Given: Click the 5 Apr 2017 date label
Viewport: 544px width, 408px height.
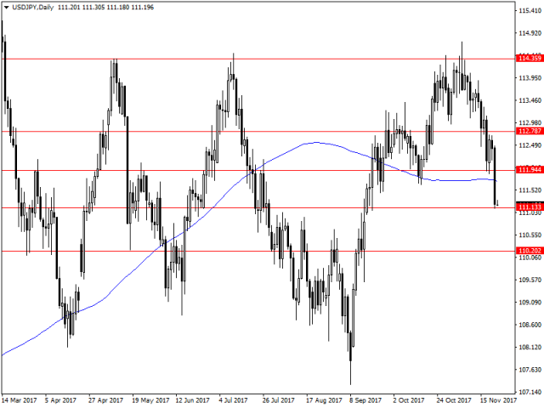Looking at the screenshot, I should click(x=60, y=400).
